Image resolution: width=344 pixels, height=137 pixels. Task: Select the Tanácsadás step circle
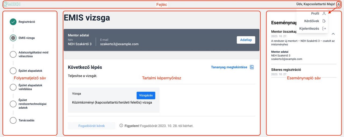[x=13, y=120]
